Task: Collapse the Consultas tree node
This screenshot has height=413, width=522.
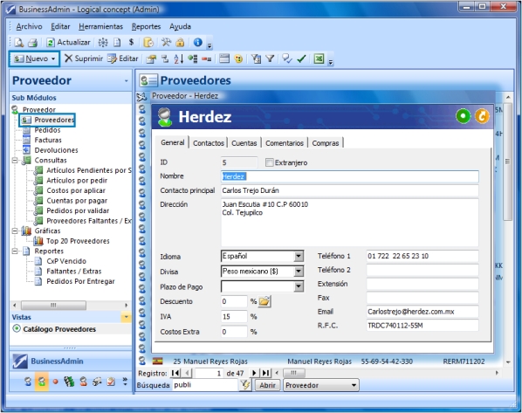Action: coord(15,160)
